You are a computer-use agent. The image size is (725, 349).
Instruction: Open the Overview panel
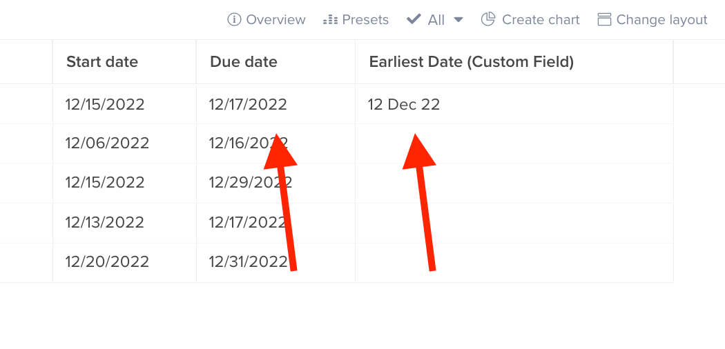275,20
